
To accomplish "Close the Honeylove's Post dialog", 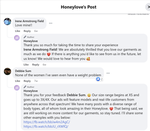I will [x=147, y=7].
